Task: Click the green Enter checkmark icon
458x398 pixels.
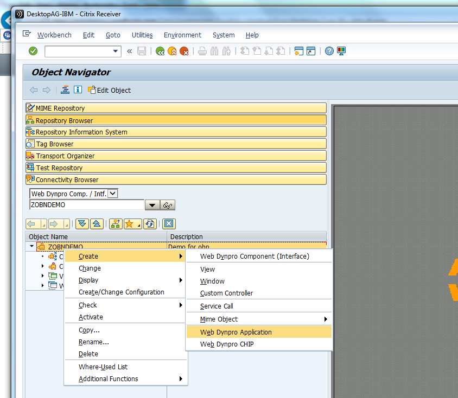Action: click(33, 51)
